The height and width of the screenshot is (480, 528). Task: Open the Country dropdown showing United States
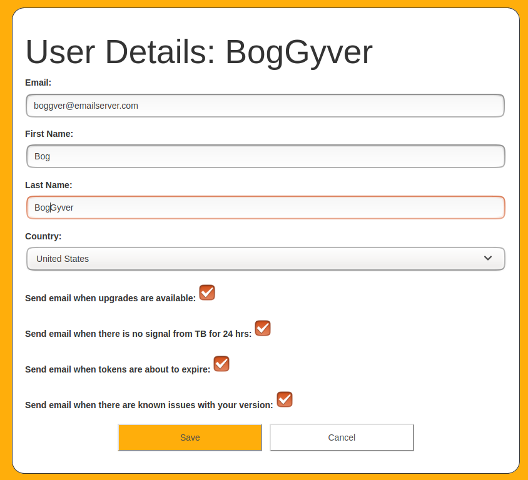[265, 259]
